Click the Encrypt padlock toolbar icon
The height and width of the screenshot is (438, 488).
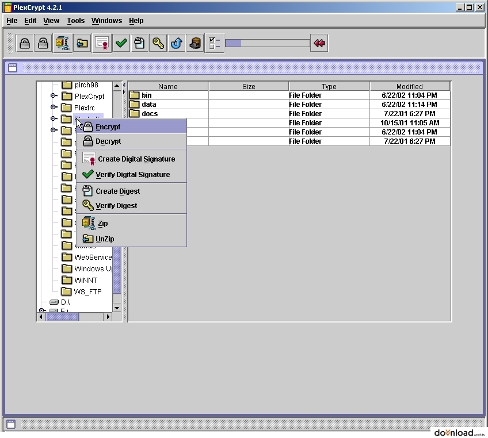tap(25, 43)
